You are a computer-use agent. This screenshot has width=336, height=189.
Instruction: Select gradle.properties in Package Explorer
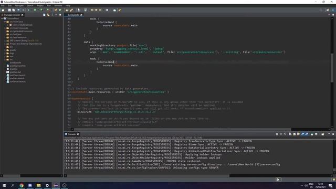coord(17,66)
